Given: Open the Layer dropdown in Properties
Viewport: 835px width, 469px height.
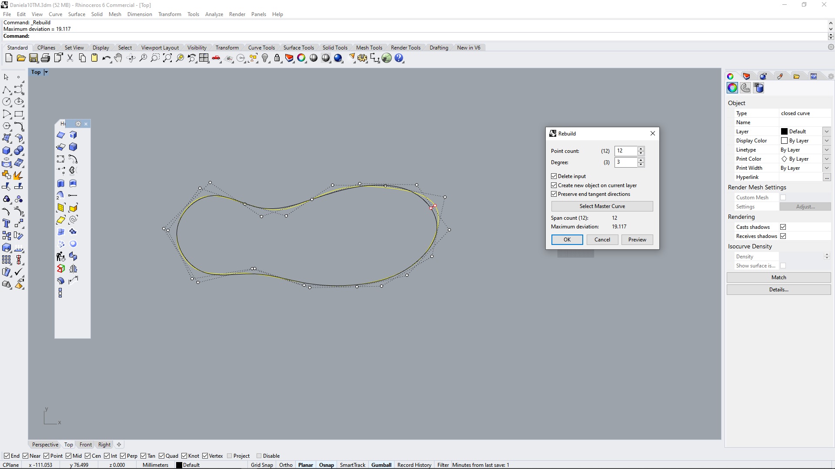Looking at the screenshot, I should click(826, 132).
